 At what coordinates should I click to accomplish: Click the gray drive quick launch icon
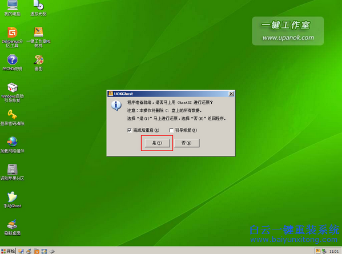pos(52,251)
